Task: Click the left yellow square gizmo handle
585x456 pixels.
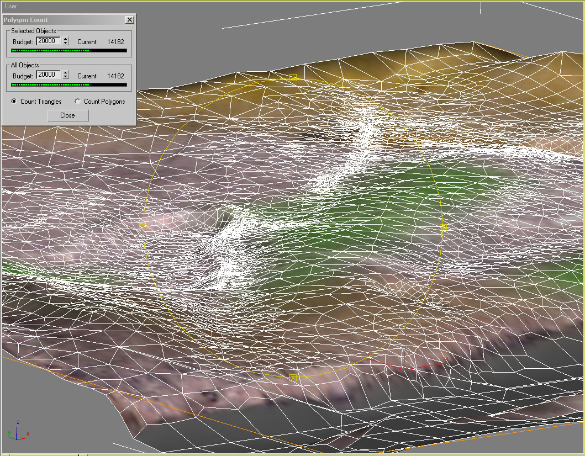Action: [143, 227]
